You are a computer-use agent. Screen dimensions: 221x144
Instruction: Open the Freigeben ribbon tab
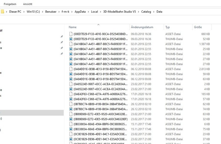10,4
